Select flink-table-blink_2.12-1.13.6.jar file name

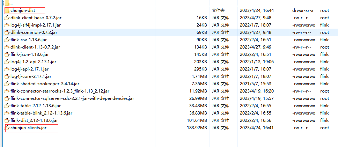pos(41,113)
